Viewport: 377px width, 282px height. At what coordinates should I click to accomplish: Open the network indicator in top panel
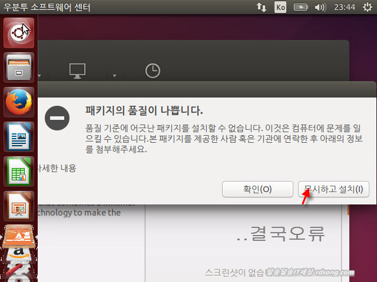click(261, 7)
